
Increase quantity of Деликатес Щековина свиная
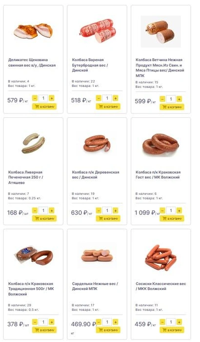(52, 98)
